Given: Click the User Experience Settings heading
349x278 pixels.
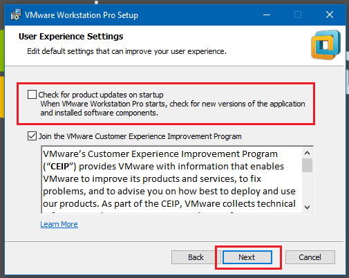Looking at the screenshot, I should click(x=71, y=37).
